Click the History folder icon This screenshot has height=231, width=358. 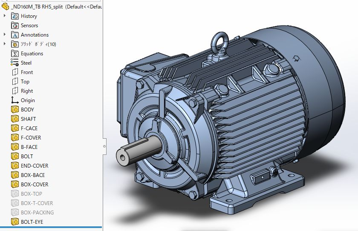(15, 16)
